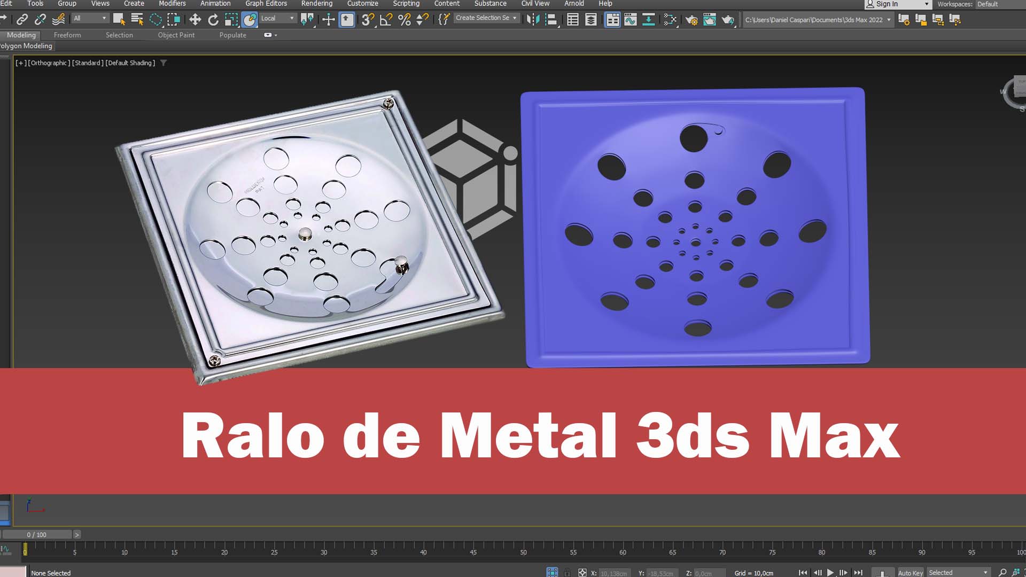Open the Tools menu
The height and width of the screenshot is (577, 1026).
point(35,4)
